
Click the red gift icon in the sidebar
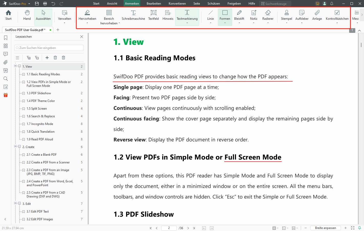point(6,95)
